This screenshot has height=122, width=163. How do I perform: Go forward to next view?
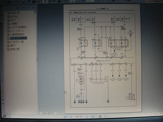coord(105,116)
